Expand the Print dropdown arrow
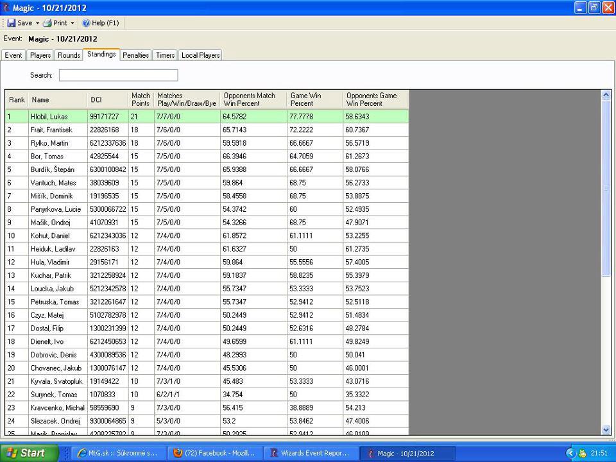This screenshot has height=462, width=616. click(x=73, y=23)
